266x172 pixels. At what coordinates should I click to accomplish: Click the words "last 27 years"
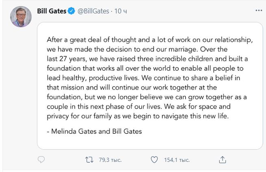point(67,59)
